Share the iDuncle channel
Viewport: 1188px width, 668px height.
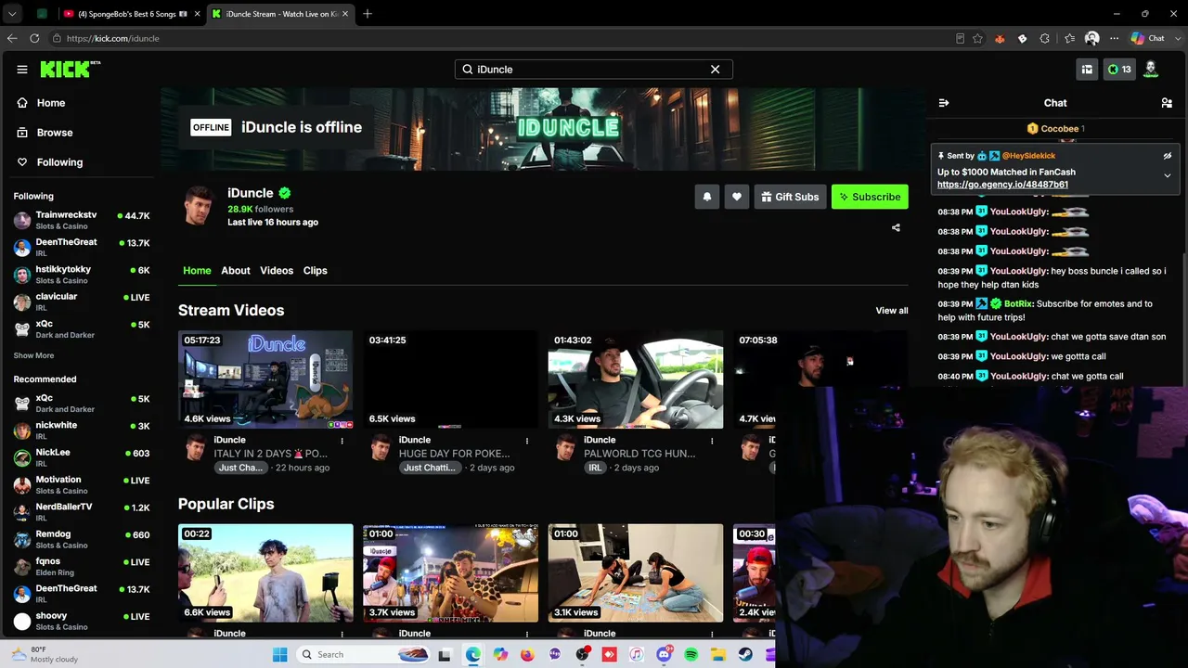coord(896,227)
